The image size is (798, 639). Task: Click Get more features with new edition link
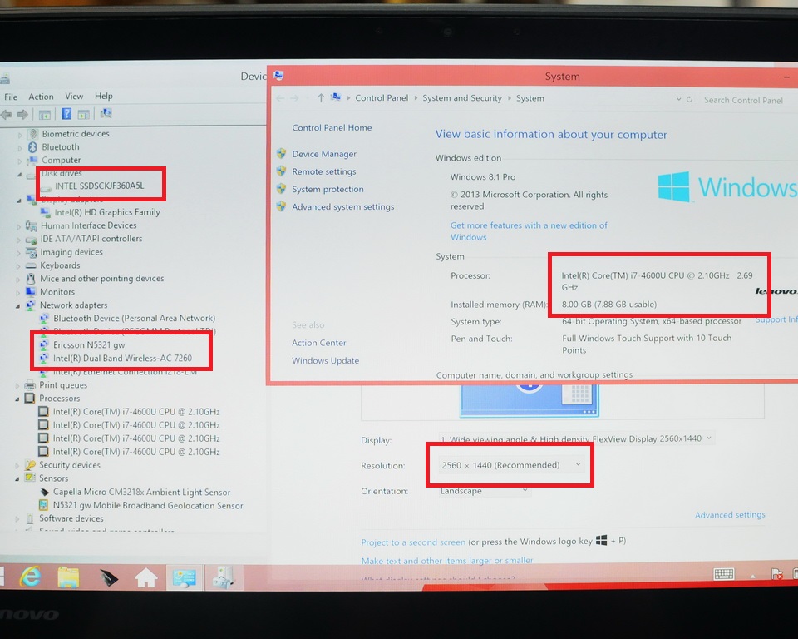[529, 230]
